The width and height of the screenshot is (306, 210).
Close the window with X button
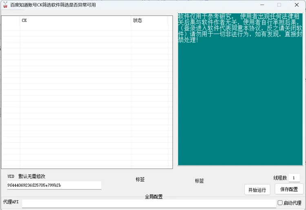click(297, 5)
